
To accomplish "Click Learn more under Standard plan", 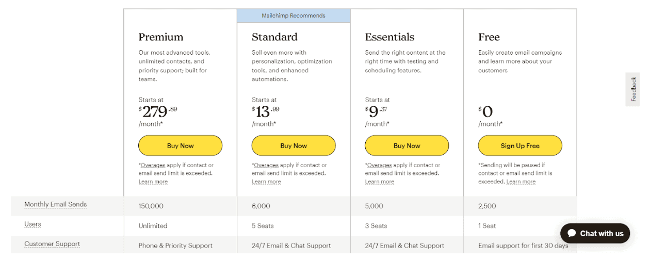I will (266, 182).
